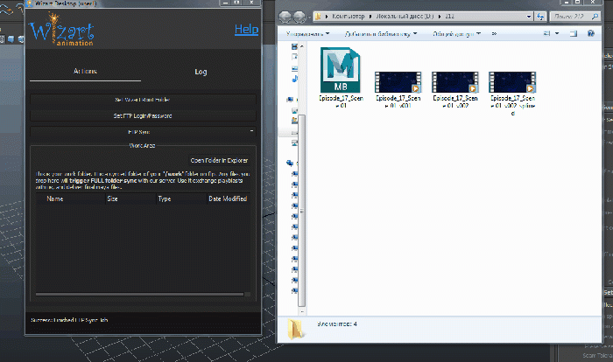Open the view options dropdown arrow
Viewport: 613px width, 362px height.
point(557,33)
